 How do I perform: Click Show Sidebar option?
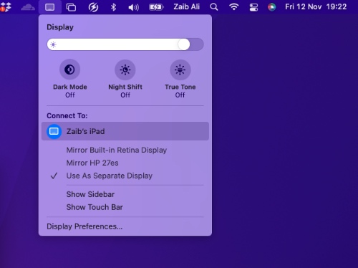(x=90, y=194)
